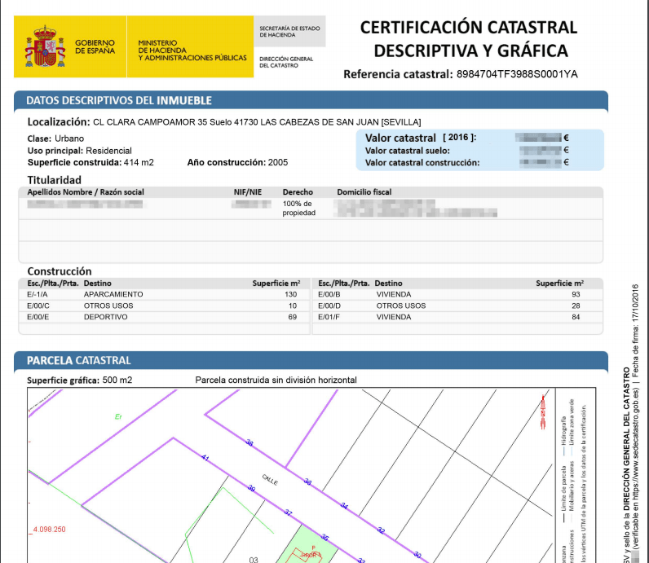Click the GOBIERNO DE ESPAÑA text
The image size is (649, 563).
pos(95,46)
